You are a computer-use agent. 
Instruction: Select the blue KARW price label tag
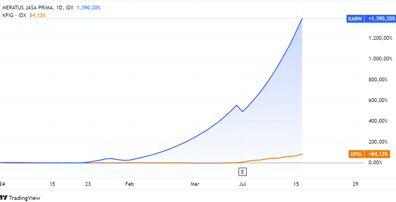click(x=356, y=19)
